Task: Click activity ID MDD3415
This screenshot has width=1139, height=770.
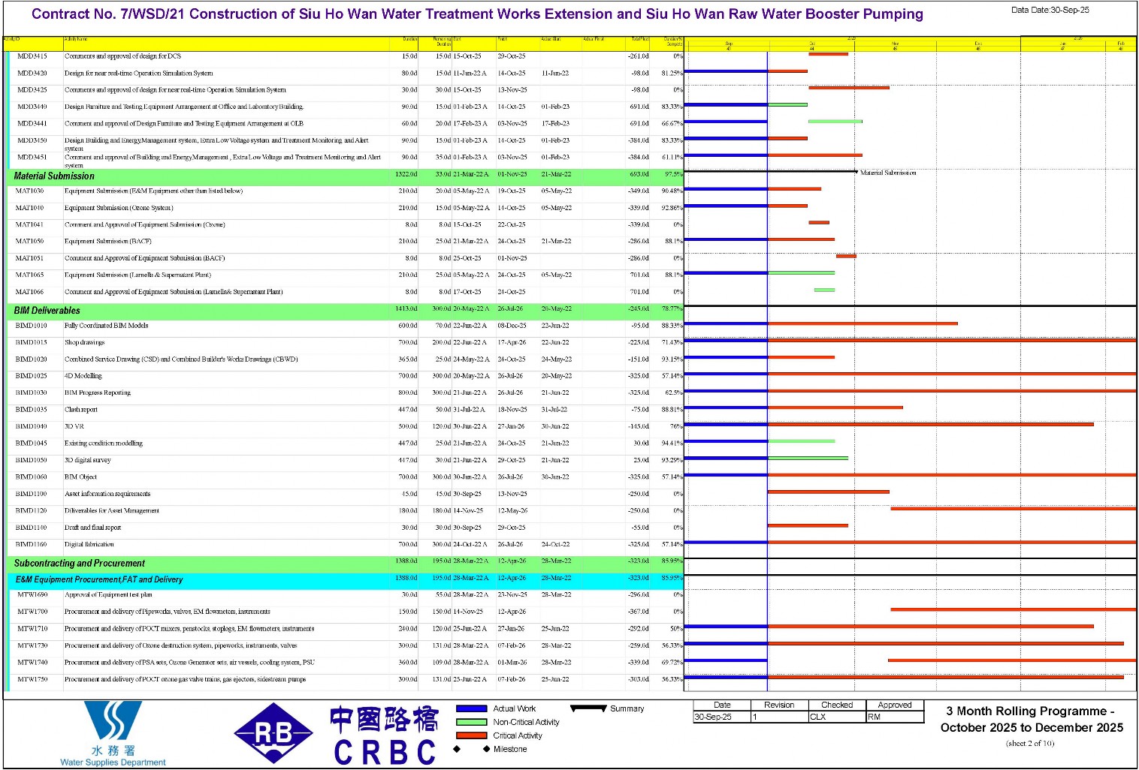Action: coord(32,56)
